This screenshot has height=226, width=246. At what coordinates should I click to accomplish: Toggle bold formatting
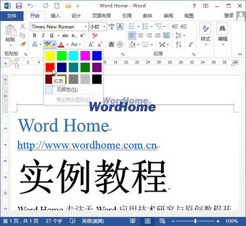coord(34,36)
